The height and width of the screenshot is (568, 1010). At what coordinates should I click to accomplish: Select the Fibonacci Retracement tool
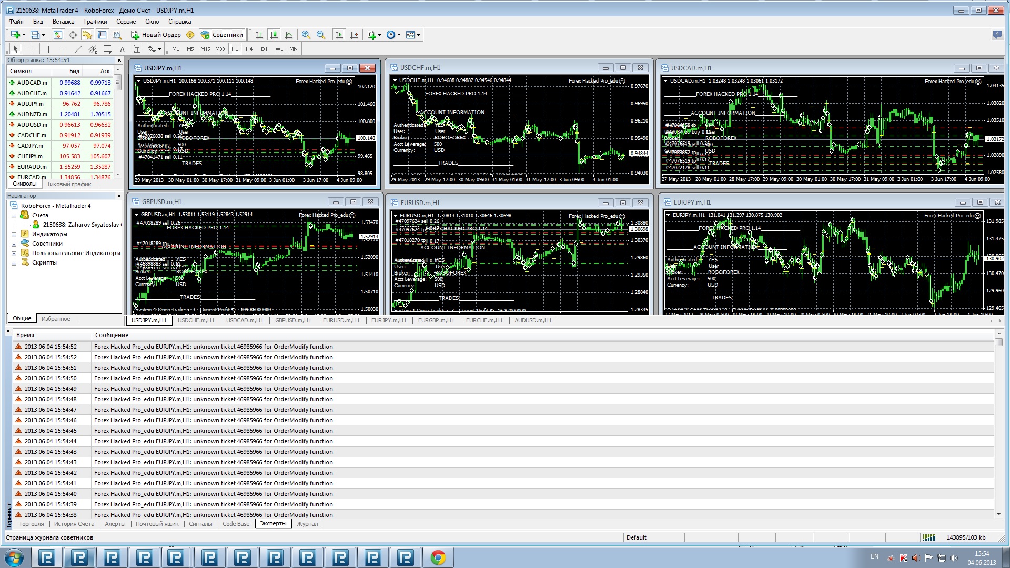click(107, 49)
